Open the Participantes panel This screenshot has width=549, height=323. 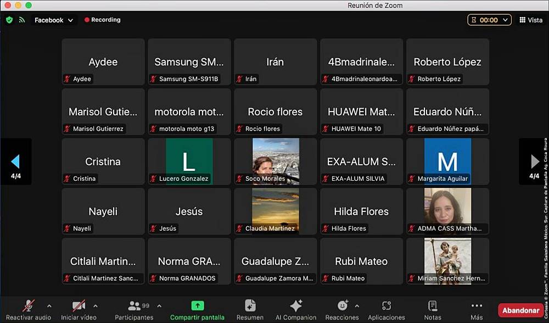click(x=134, y=310)
